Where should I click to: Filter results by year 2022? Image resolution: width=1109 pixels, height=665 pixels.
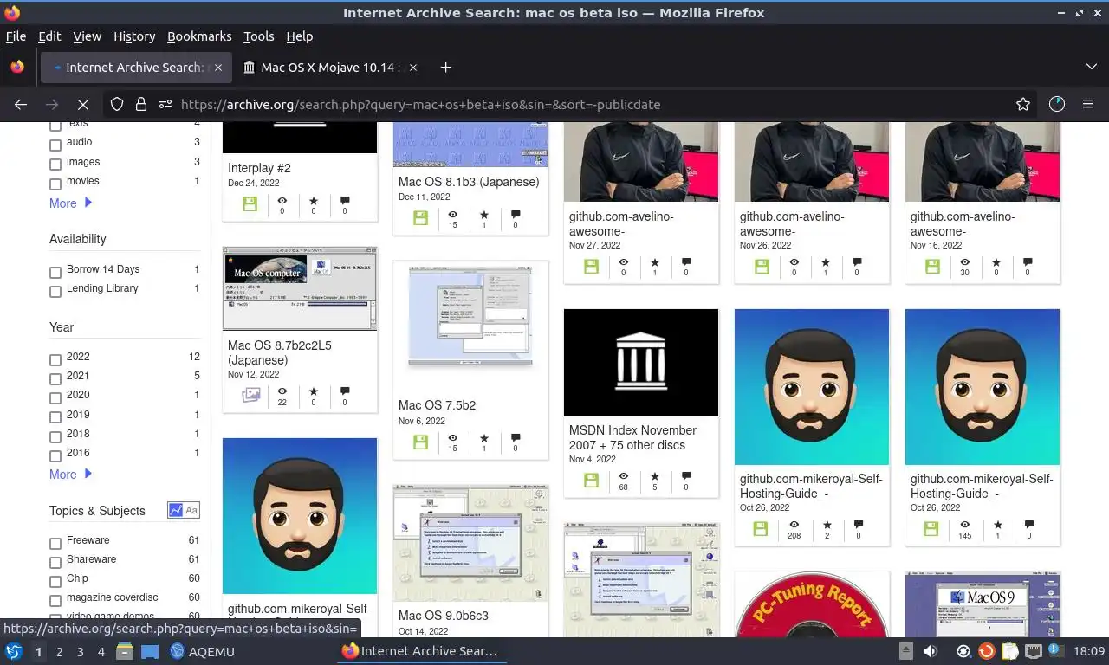pyautogui.click(x=55, y=359)
